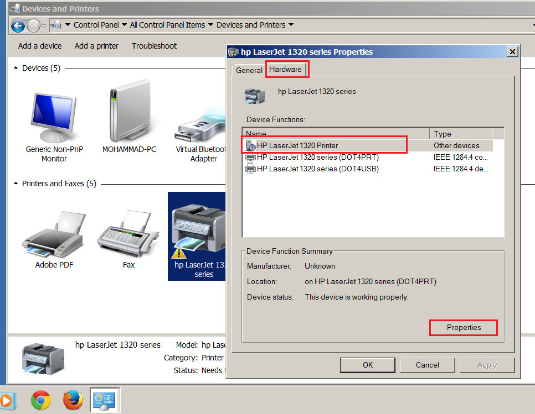Click IEEE 1284.4 co... type cell
Viewport: 535px width, 414px height.
(461, 158)
